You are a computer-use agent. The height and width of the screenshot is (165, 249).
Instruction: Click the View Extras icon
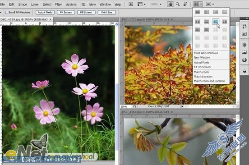pos(140,5)
